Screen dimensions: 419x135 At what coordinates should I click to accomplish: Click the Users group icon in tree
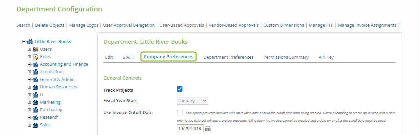[x=35, y=49]
